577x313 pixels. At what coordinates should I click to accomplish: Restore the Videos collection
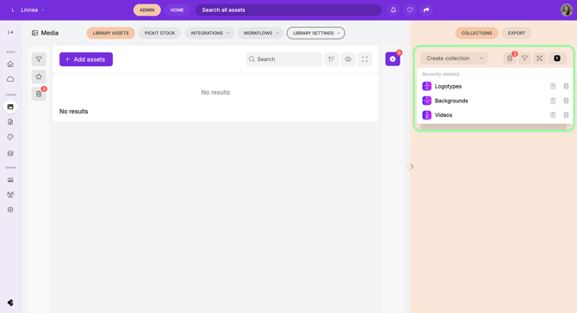click(x=553, y=115)
